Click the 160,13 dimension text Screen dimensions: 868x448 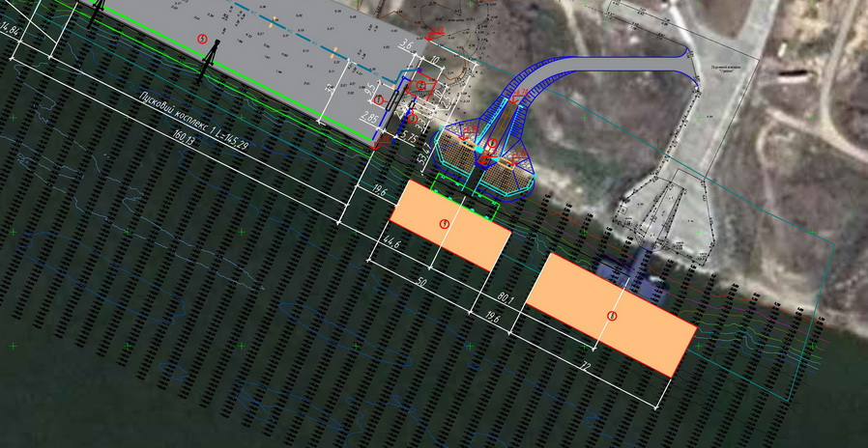(184, 138)
